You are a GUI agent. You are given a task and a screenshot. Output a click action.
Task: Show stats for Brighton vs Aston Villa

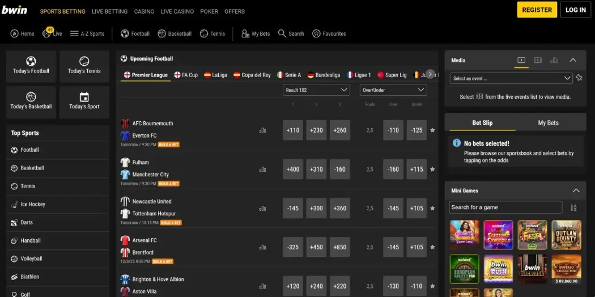tap(262, 286)
